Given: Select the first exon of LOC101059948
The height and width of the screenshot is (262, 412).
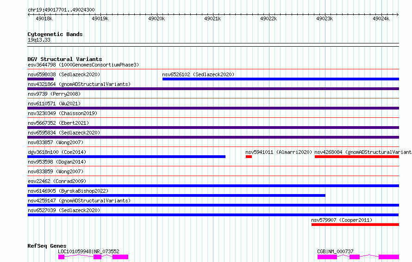Looking at the screenshot, I should [x=61, y=257].
